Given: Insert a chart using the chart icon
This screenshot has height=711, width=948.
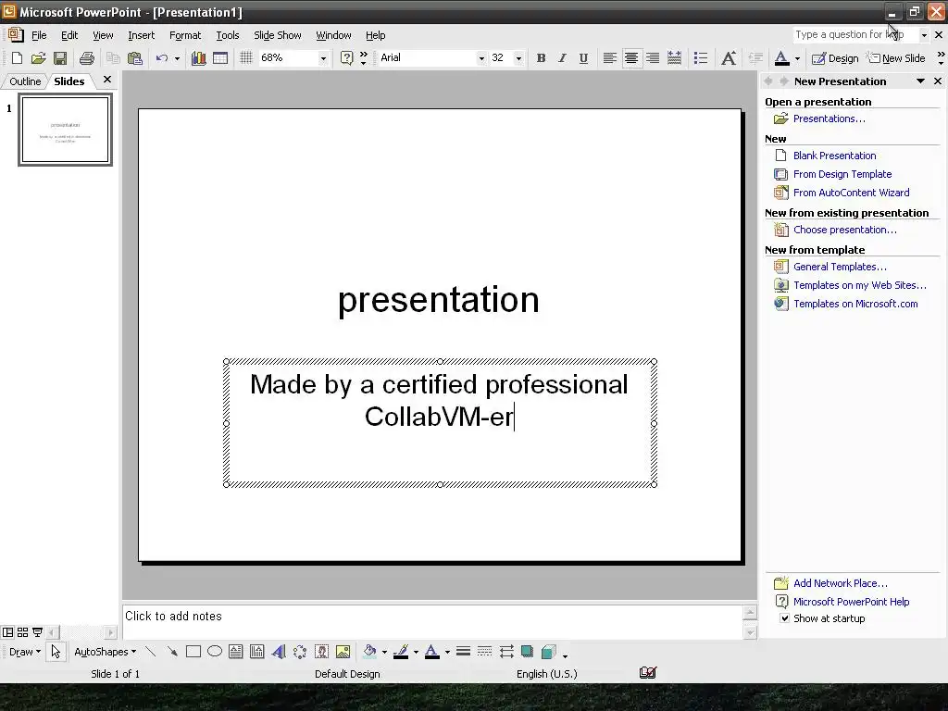Looking at the screenshot, I should point(198,58).
